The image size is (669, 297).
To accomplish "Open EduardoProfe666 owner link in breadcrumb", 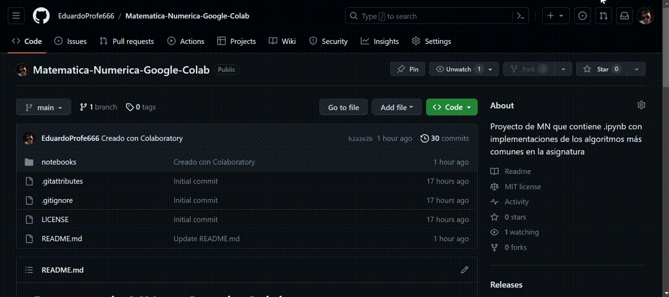I will pyautogui.click(x=86, y=16).
